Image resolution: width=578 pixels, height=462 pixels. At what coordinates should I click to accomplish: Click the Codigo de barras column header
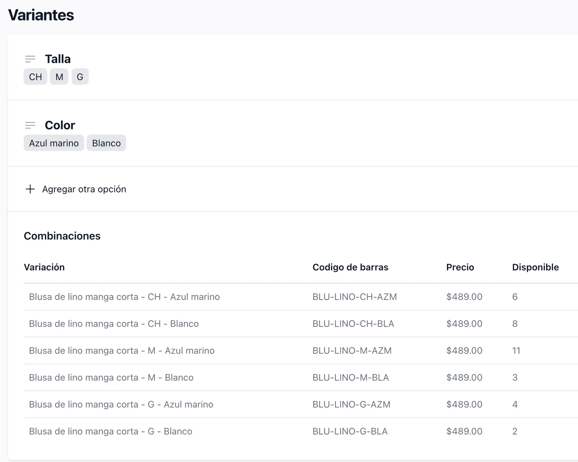click(350, 267)
